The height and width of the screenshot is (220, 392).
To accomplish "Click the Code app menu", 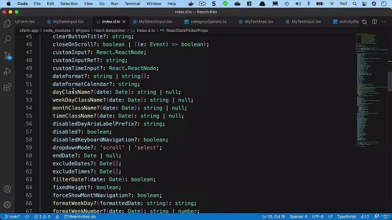I will click(23, 4).
